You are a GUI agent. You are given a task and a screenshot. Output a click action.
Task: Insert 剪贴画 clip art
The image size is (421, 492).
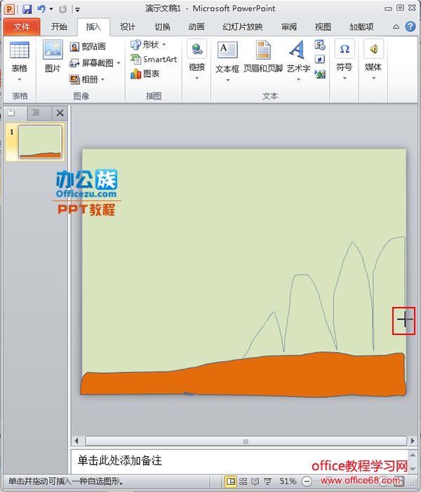point(88,47)
